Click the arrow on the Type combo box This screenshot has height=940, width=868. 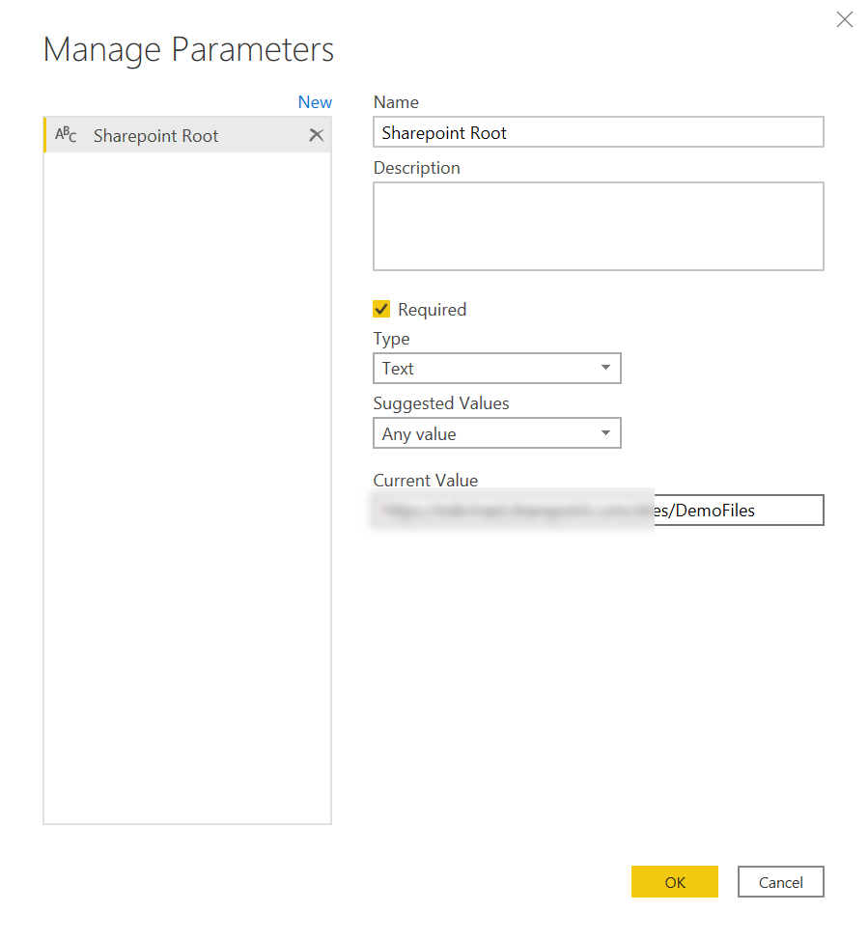coord(605,369)
